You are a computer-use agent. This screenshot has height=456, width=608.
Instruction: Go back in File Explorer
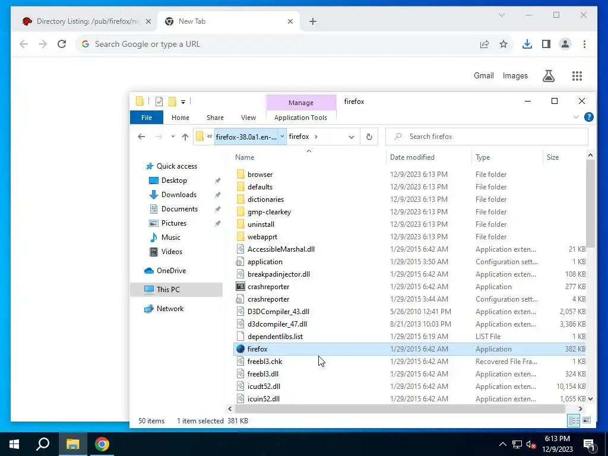[x=141, y=137]
